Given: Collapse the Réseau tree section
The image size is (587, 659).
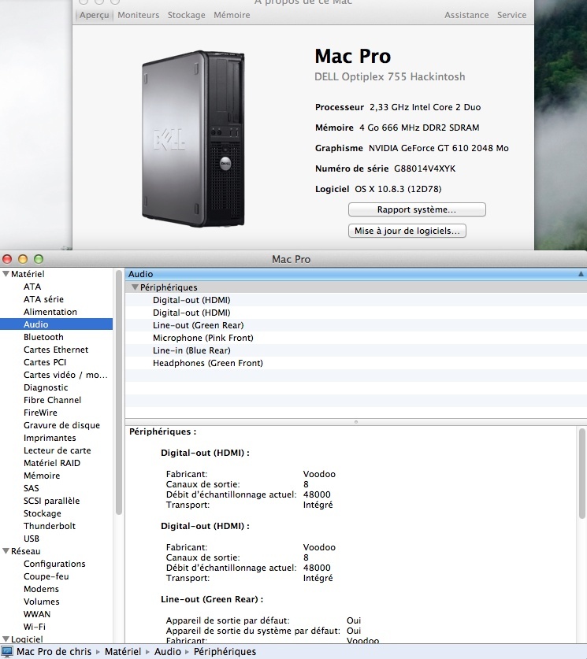Looking at the screenshot, I should (6, 551).
